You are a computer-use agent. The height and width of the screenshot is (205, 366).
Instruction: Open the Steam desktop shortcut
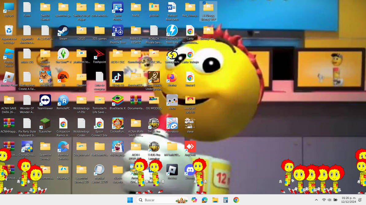pyautogui.click(x=63, y=33)
